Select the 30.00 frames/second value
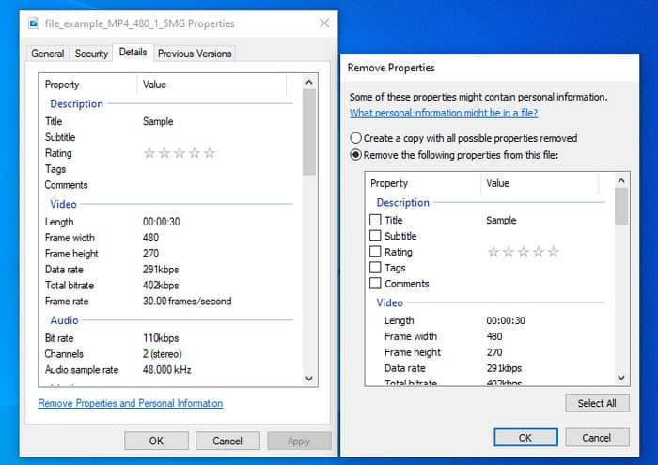This screenshot has width=658, height=465. [x=187, y=301]
